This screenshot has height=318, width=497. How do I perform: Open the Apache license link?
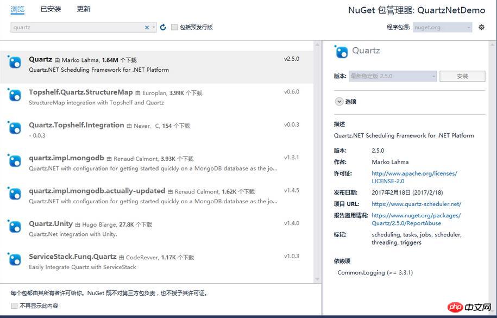pyautogui.click(x=414, y=177)
